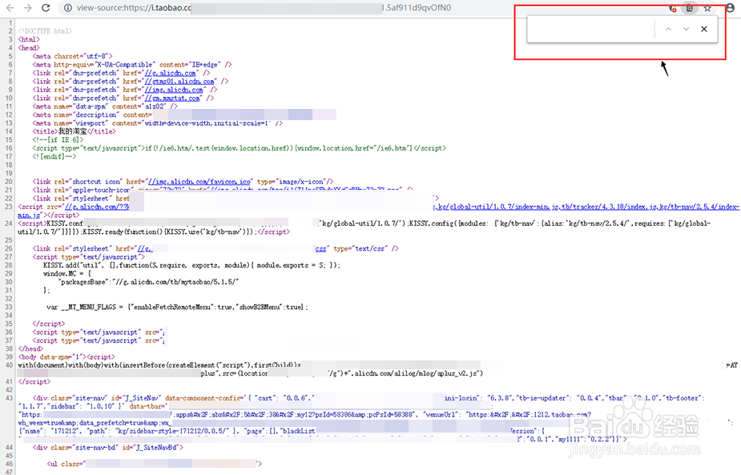Viewport: 741px width, 475px height.
Task: Click the <head> opening tag
Action: pos(29,48)
